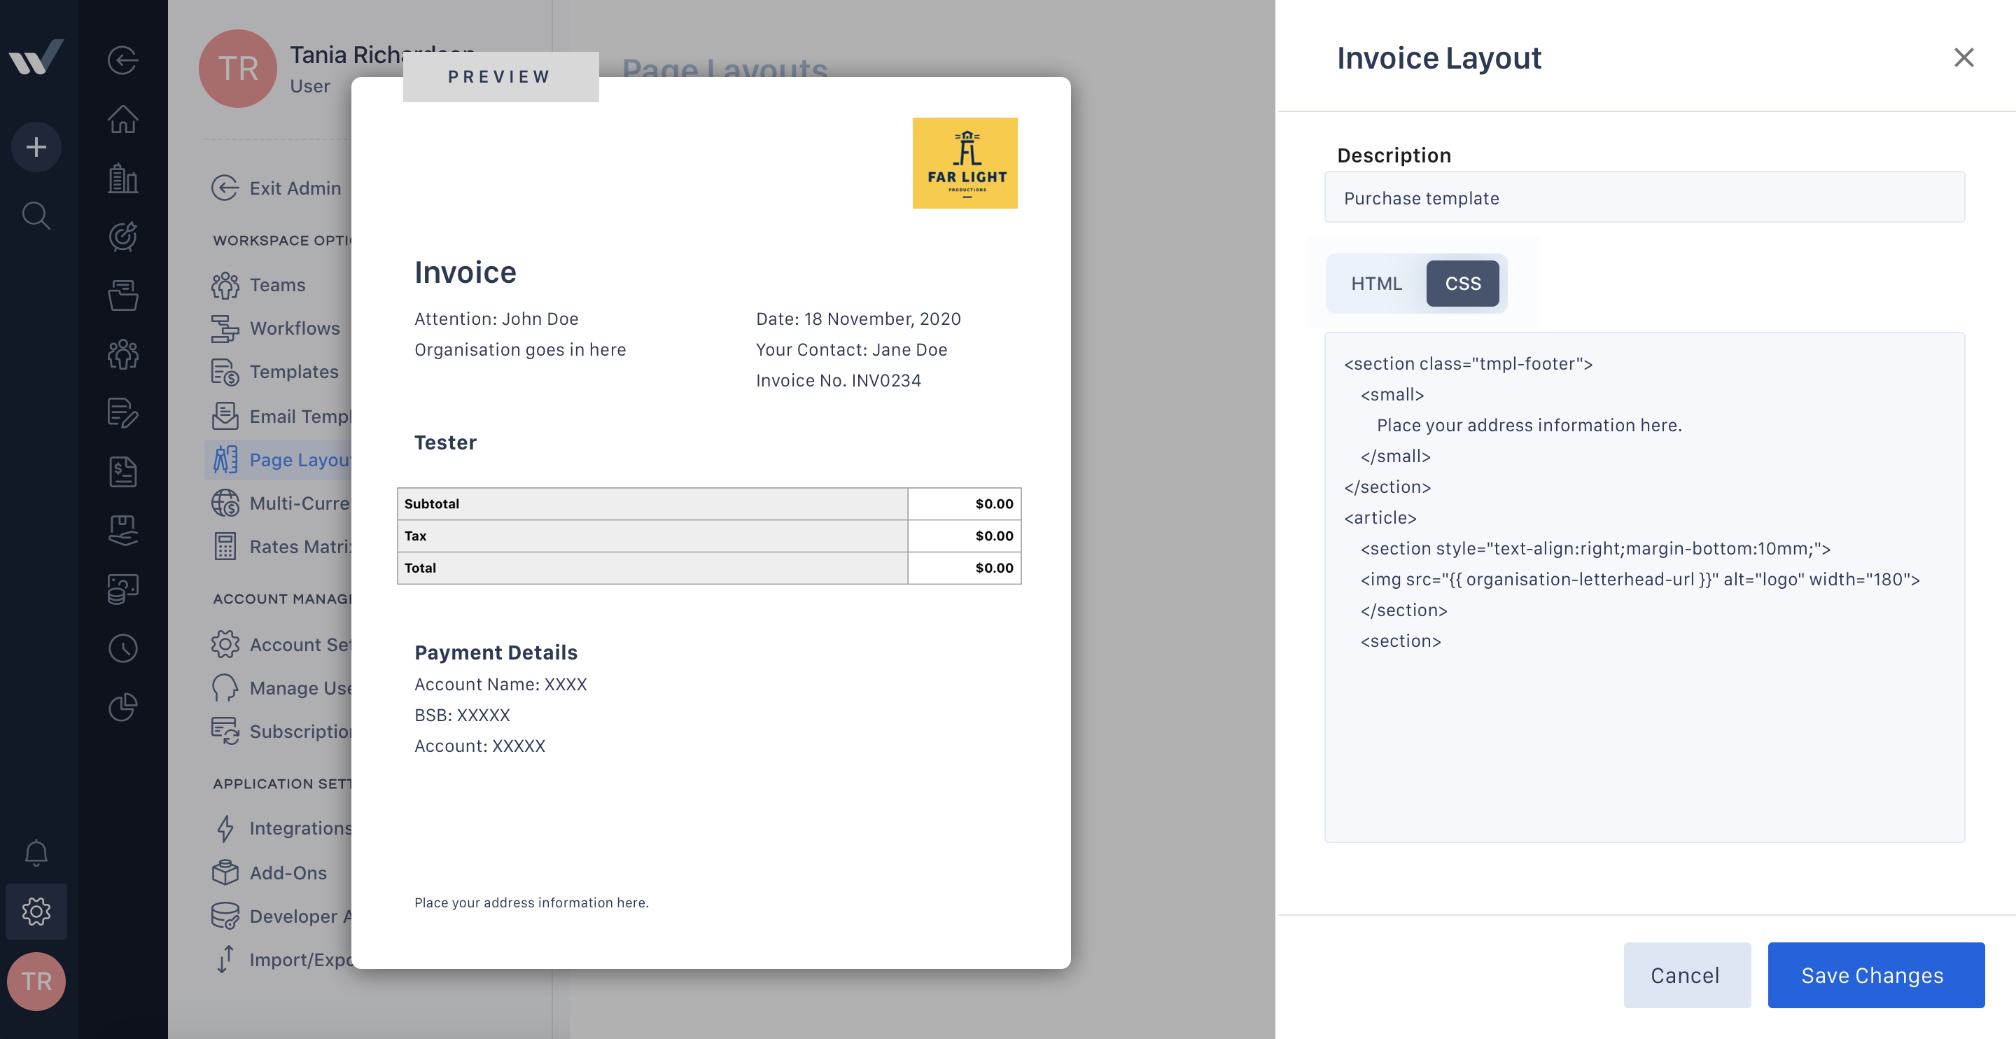Click the plus add-new icon

pos(36,147)
